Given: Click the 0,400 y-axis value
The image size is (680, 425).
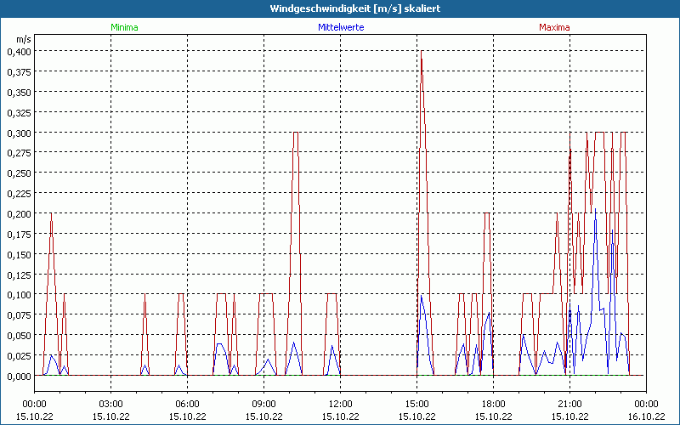Looking at the screenshot, I should click(x=19, y=52).
